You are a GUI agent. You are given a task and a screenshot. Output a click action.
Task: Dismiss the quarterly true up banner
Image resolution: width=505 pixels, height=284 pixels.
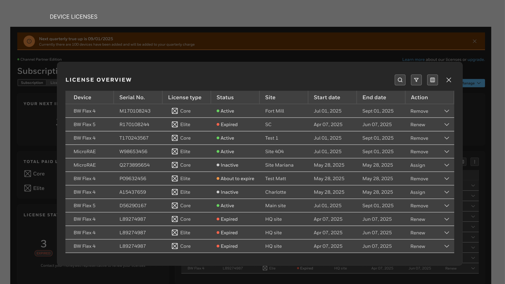pos(474,41)
